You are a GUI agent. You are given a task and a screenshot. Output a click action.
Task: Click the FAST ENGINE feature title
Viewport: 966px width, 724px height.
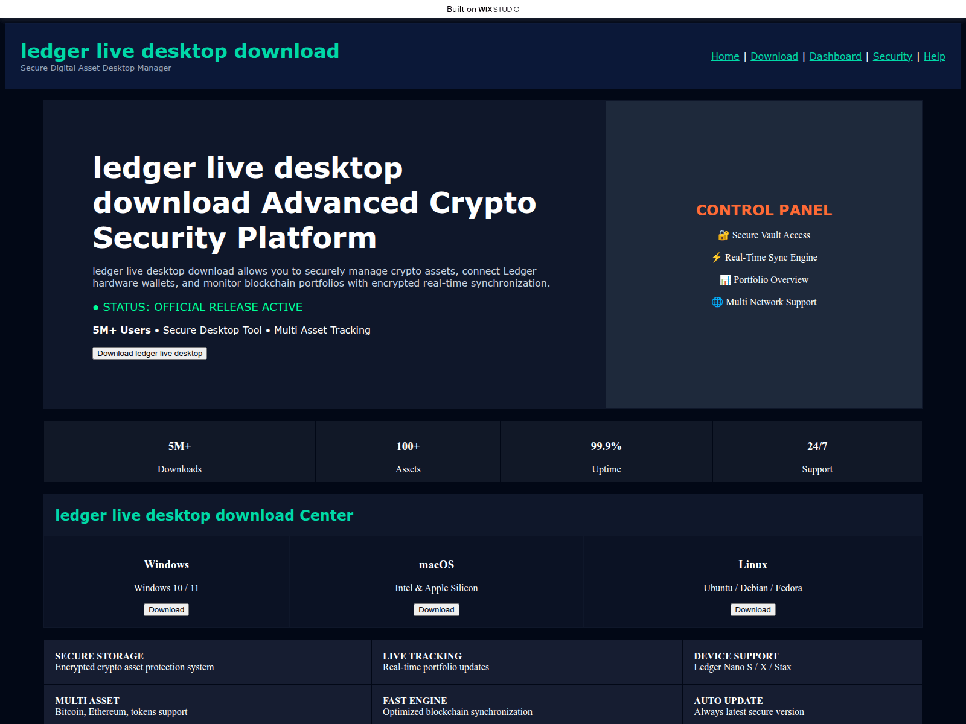click(x=415, y=701)
